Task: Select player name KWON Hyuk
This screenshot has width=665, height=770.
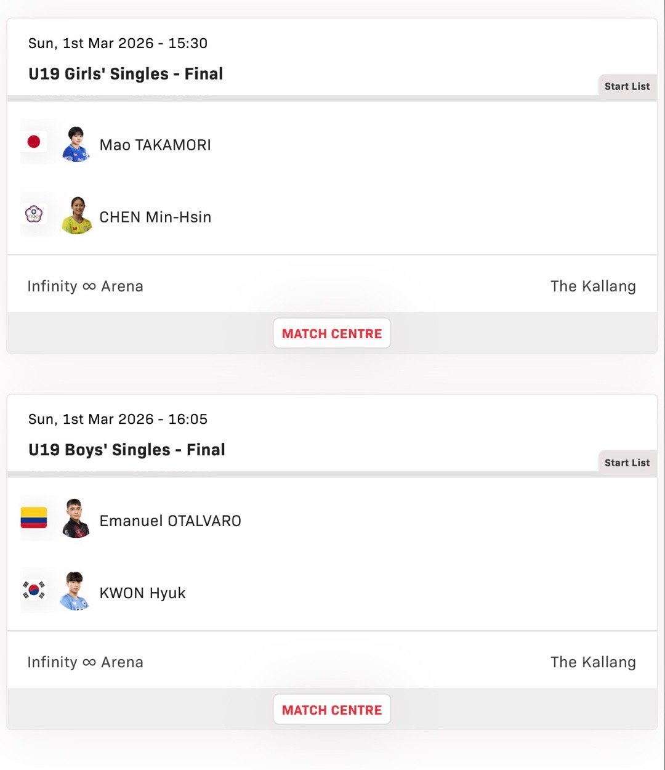Action: tap(142, 593)
